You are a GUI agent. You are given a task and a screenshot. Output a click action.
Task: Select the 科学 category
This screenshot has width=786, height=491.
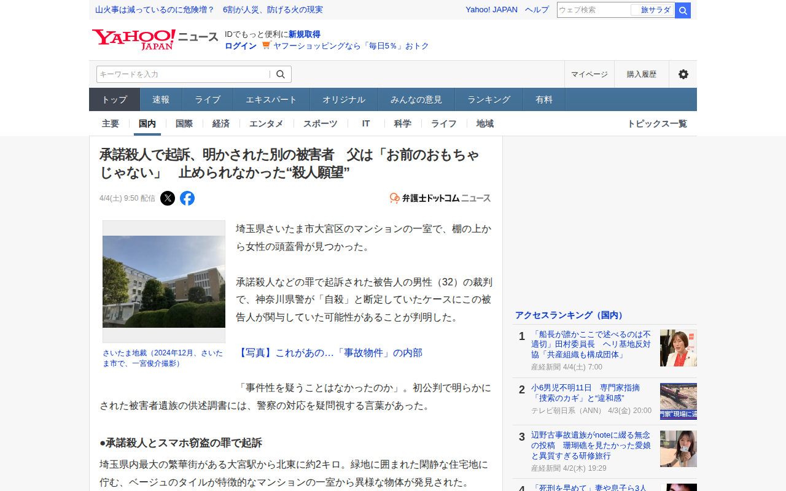point(403,123)
